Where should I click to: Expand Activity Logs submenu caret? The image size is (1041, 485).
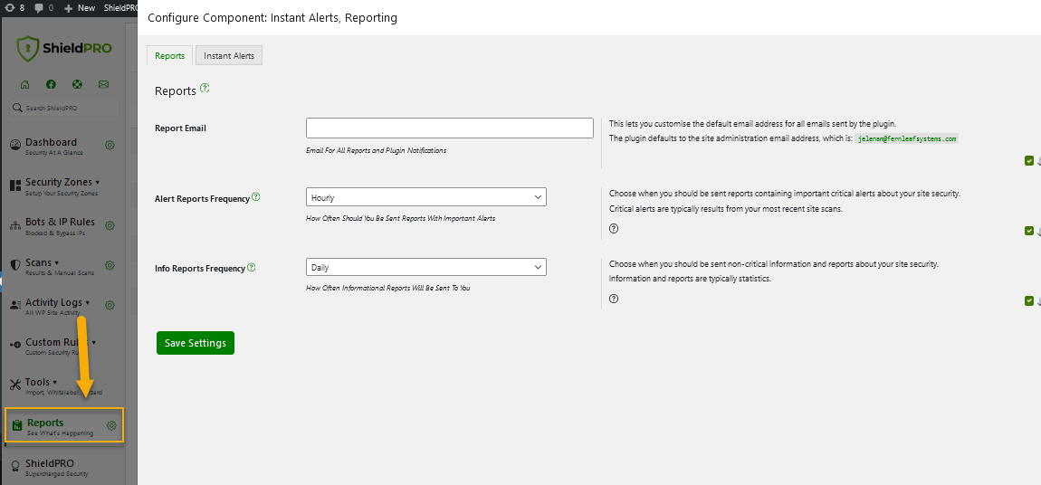coord(88,302)
